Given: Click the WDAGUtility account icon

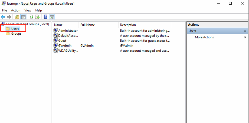Looking at the screenshot, I should tap(55, 51).
